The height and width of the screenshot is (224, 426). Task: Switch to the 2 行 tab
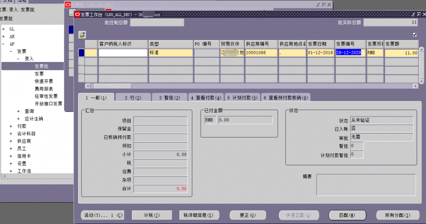133,98
